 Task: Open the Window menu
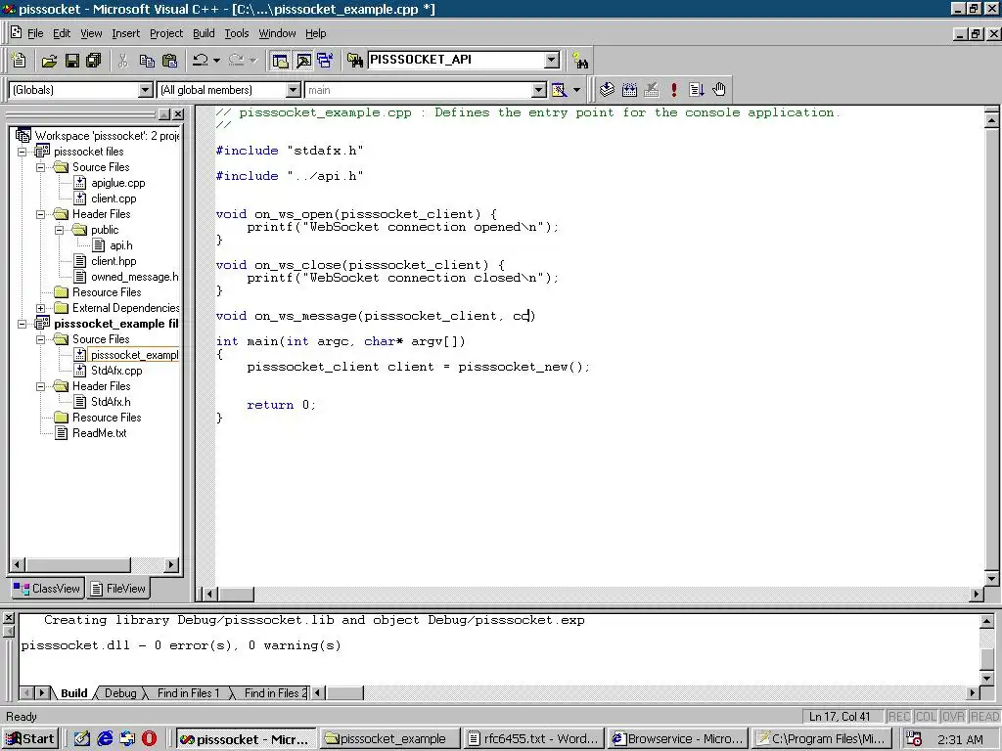(277, 33)
